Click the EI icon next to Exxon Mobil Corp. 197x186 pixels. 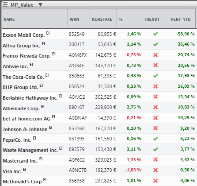click(48, 33)
